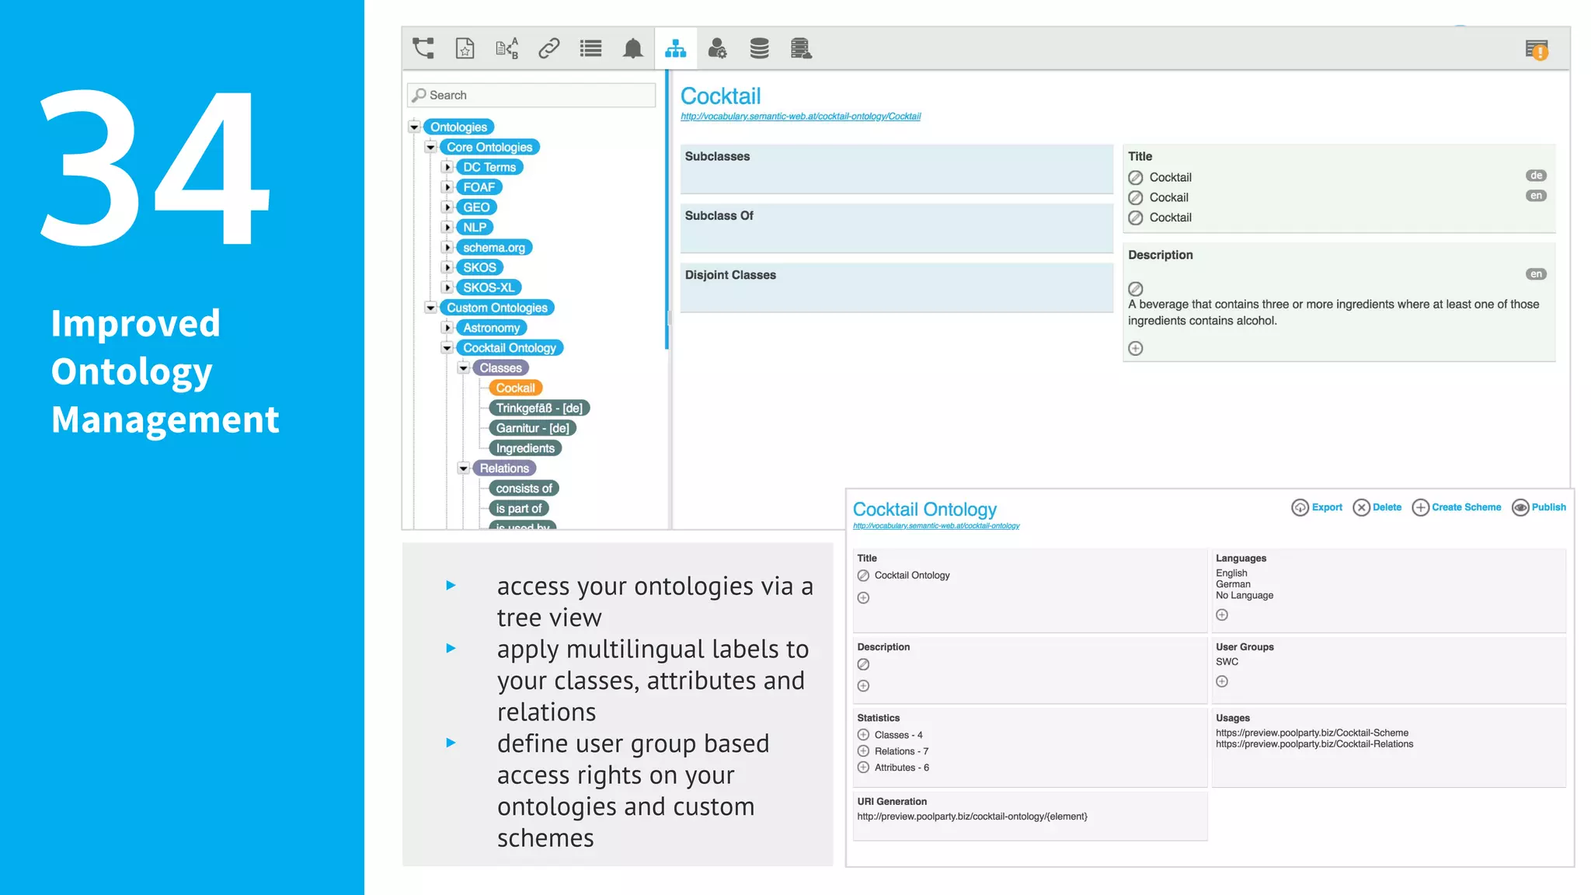This screenshot has width=1591, height=895.
Task: Edit the English 'Cockail' title
Action: [1136, 197]
